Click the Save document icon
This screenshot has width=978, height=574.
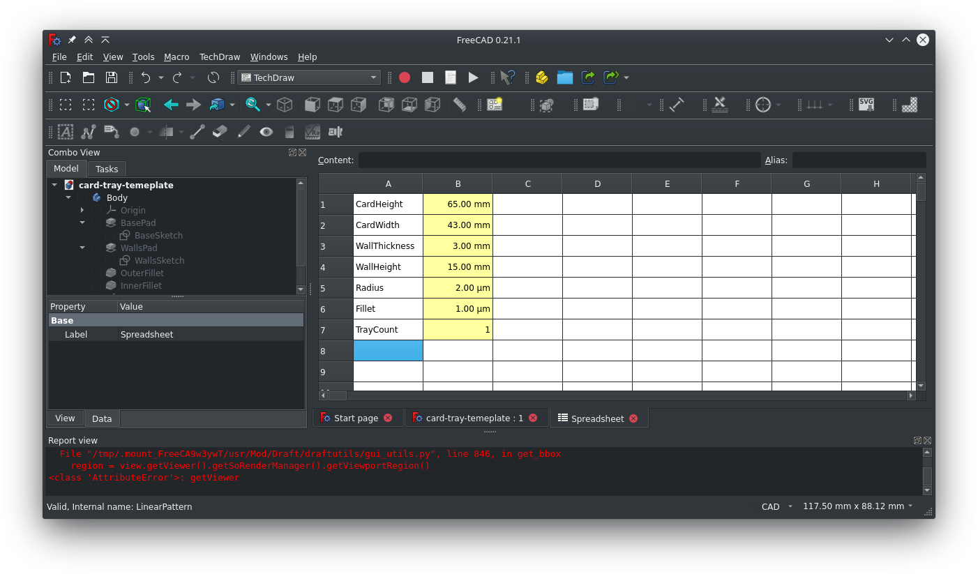point(111,77)
